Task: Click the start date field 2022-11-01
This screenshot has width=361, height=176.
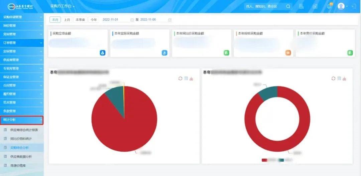Action: 115,20
